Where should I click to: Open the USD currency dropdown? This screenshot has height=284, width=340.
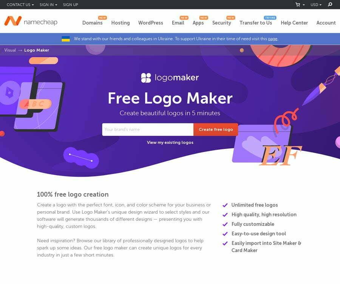pos(316,5)
